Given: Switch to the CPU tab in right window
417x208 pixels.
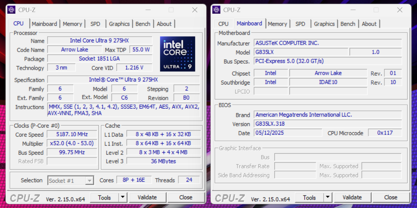Looking at the screenshot, I should pos(223,24).
